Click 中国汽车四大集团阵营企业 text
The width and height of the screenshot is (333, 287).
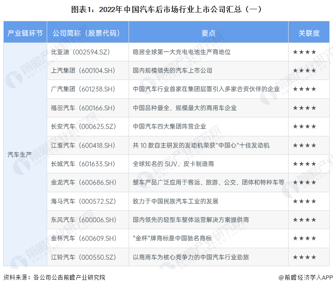pyautogui.click(x=169, y=127)
